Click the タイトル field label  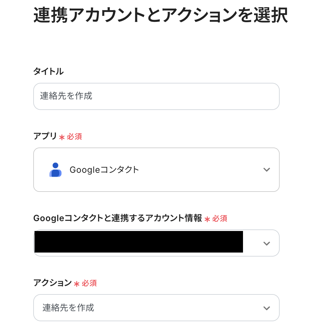point(48,71)
